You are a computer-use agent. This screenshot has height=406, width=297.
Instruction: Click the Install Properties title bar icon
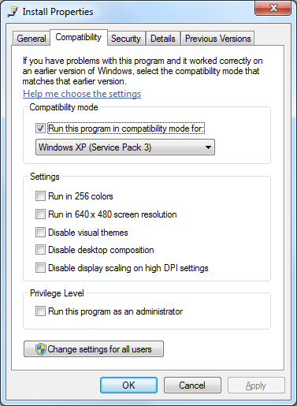coord(13,12)
